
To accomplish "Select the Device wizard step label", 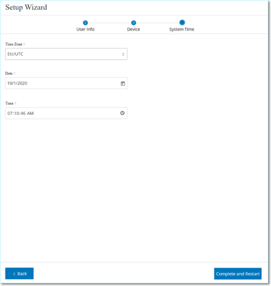I will click(x=133, y=30).
